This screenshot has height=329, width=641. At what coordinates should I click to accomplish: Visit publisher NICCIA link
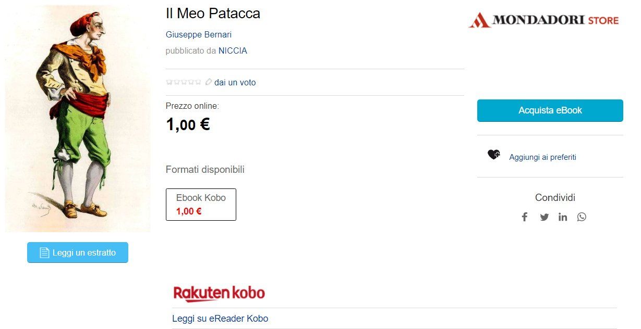click(x=233, y=50)
